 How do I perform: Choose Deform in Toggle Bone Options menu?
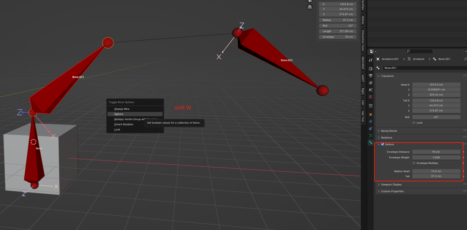(x=135, y=114)
